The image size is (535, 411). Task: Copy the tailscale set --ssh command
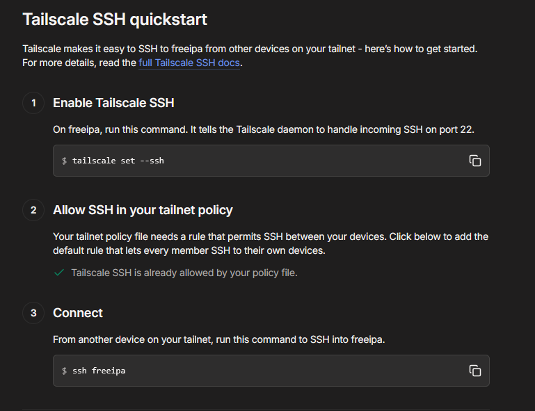[475, 161]
